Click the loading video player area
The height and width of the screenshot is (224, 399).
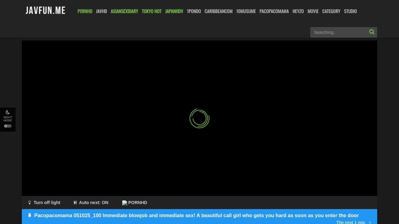pyautogui.click(x=199, y=118)
